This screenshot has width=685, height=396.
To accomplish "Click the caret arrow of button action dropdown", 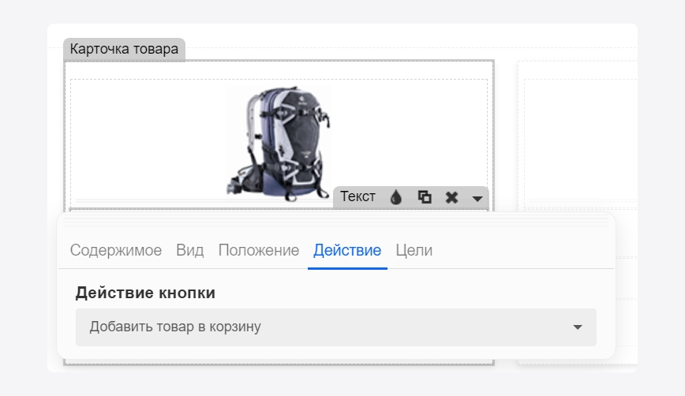I will (577, 327).
